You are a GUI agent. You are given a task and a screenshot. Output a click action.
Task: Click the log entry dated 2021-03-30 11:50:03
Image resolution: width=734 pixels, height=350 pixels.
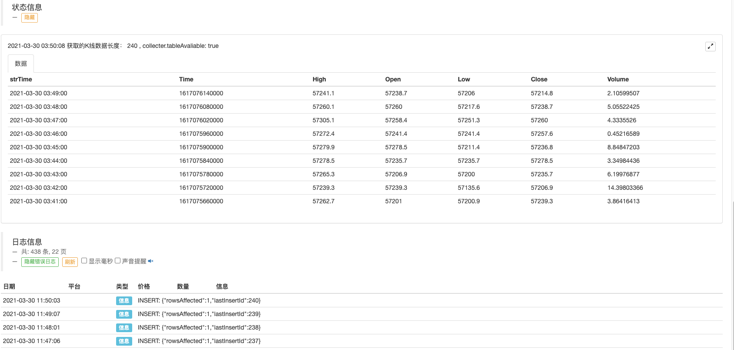coord(32,300)
